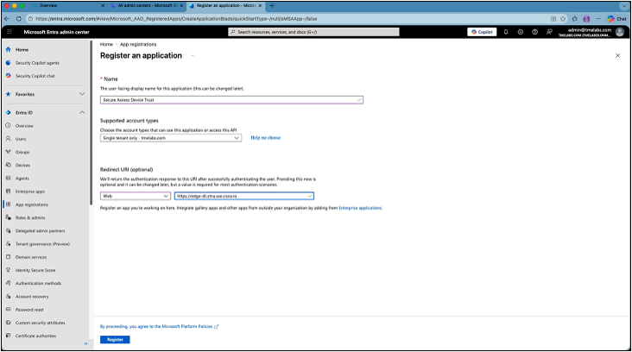This screenshot has width=632, height=352.
Task: Open browser profile avatar
Action: coord(586,18)
